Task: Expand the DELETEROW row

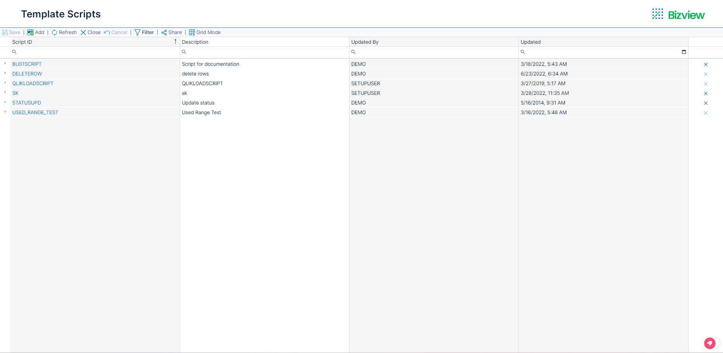Action: [5, 73]
